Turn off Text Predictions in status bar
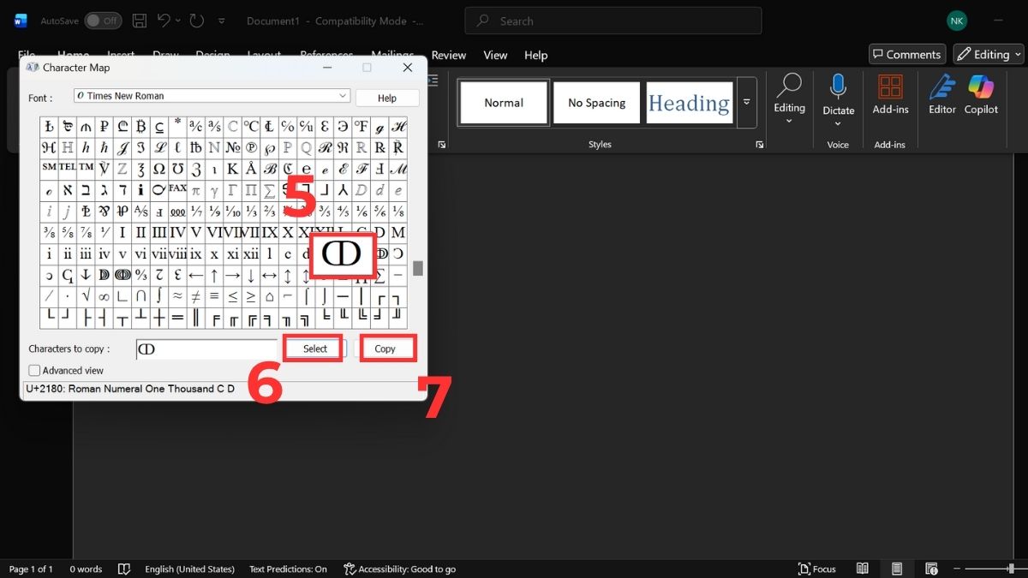Screen dimensions: 1028x578 287,569
